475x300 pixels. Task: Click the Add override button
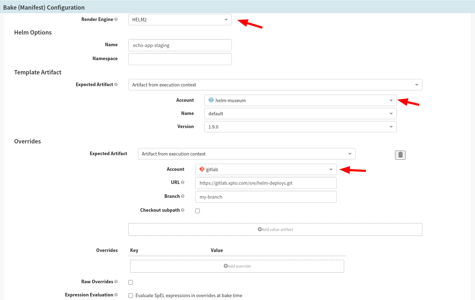click(x=237, y=266)
